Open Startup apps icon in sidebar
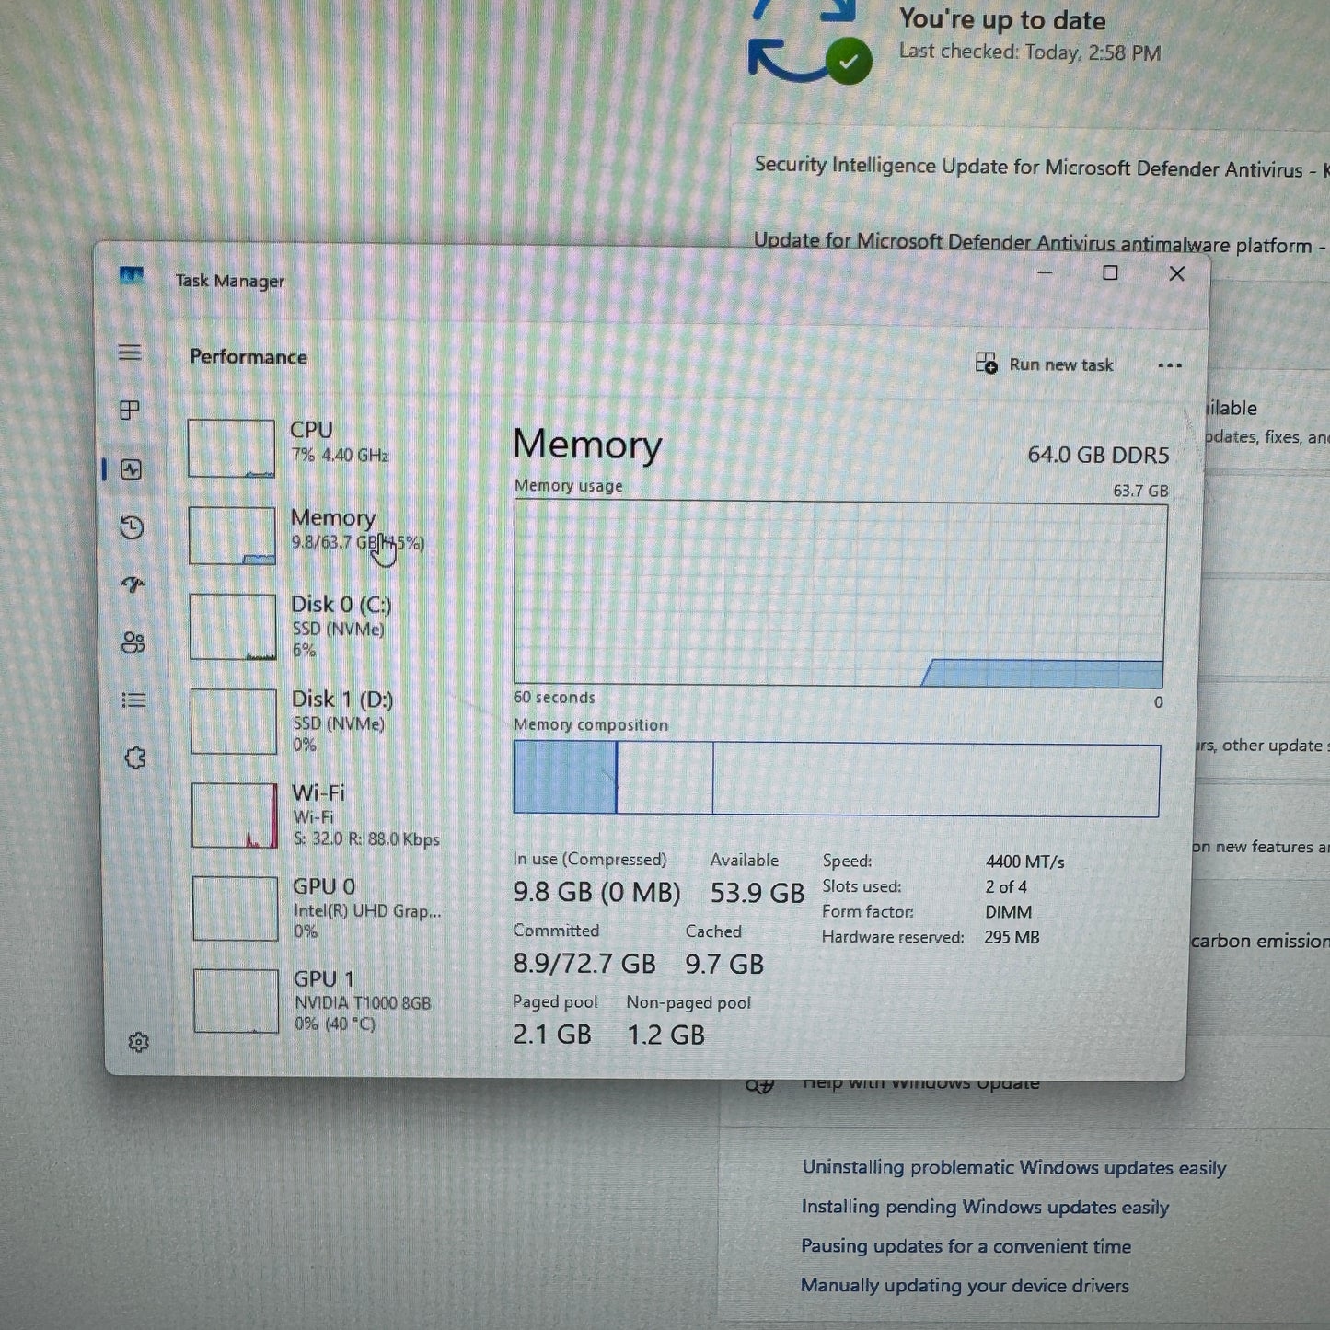The width and height of the screenshot is (1330, 1330). point(133,584)
